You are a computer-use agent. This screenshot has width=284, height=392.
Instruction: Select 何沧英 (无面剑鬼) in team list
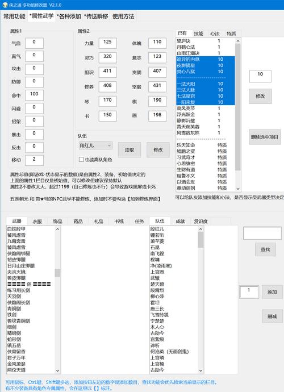click(x=174, y=352)
